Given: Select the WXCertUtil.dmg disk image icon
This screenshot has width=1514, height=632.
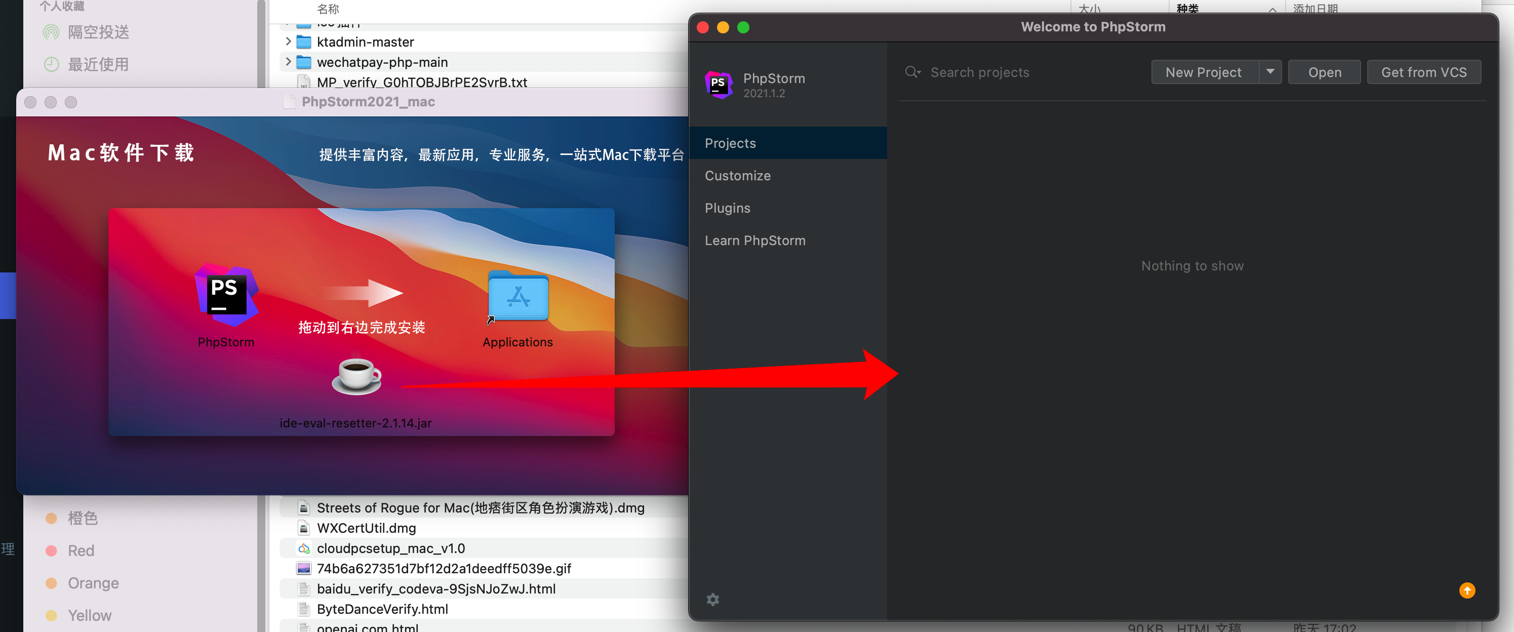Looking at the screenshot, I should tap(304, 528).
